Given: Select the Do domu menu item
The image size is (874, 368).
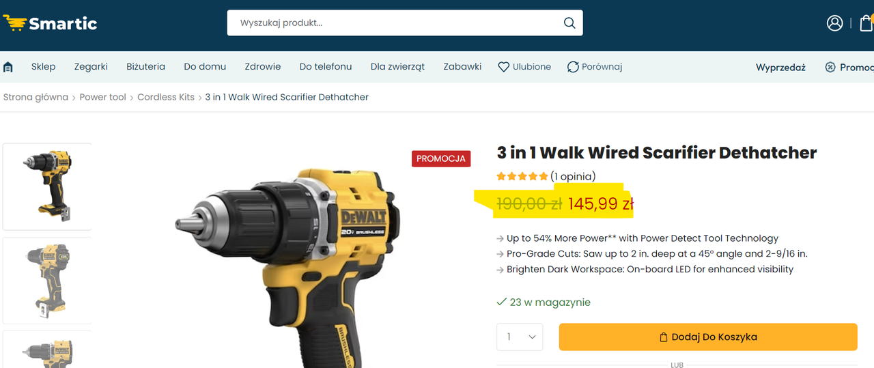Looking at the screenshot, I should click(205, 66).
